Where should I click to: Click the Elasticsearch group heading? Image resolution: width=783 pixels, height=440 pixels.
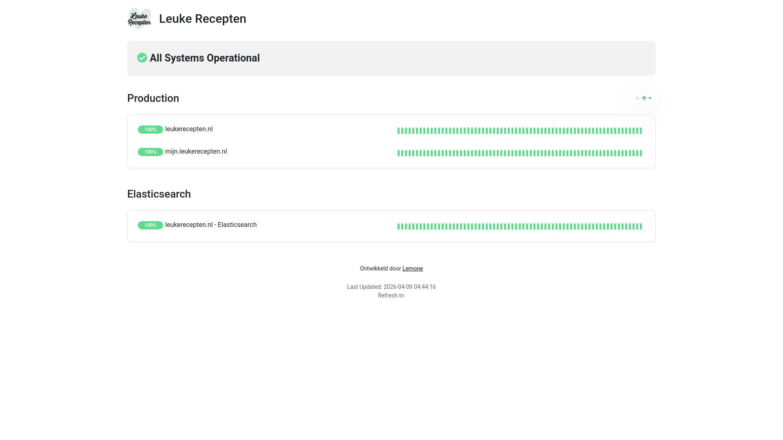(x=159, y=194)
